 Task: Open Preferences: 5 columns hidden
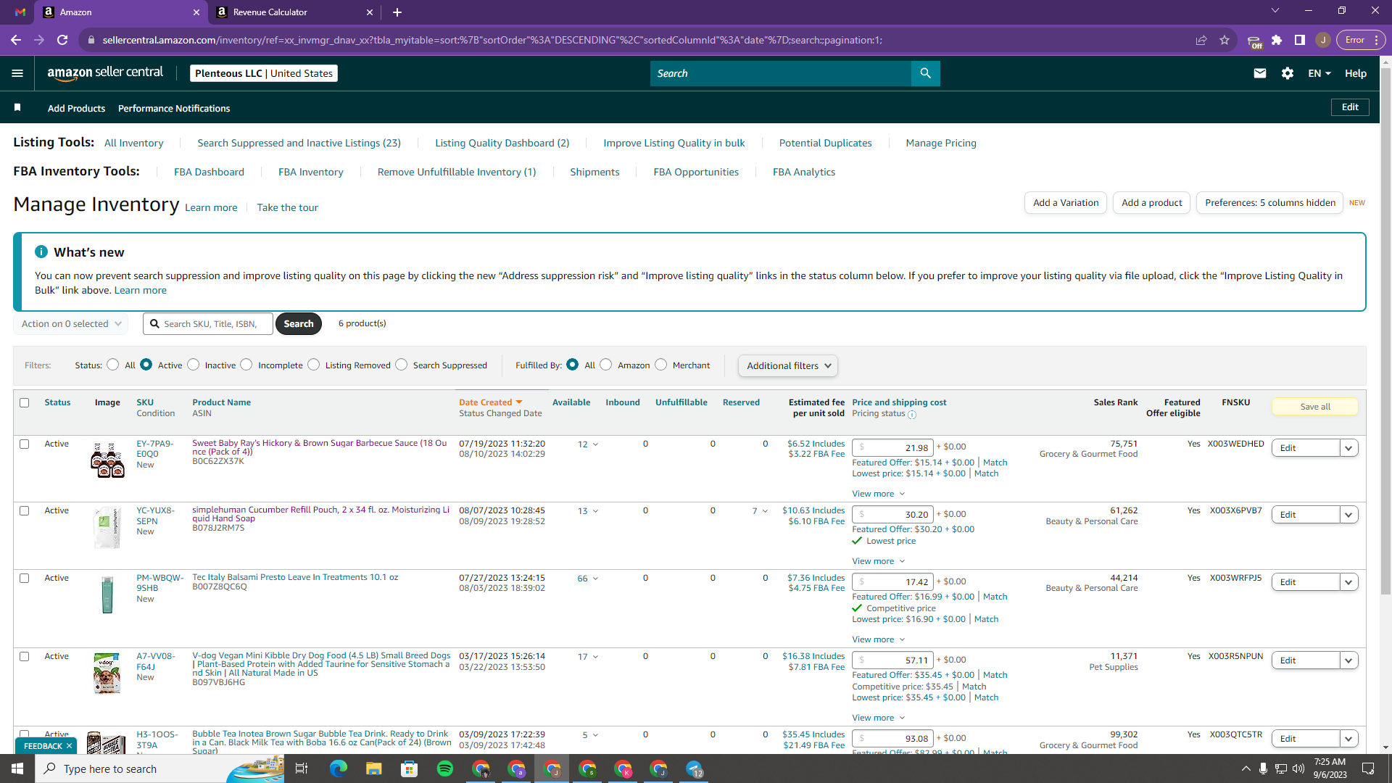pyautogui.click(x=1270, y=203)
